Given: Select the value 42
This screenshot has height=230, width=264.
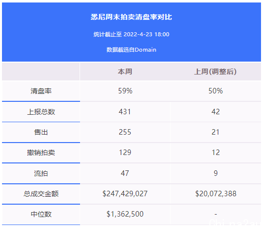Looking at the screenshot, I should click(215, 112).
